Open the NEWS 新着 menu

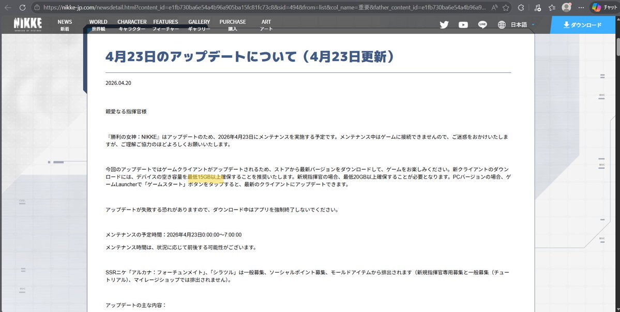(x=65, y=25)
